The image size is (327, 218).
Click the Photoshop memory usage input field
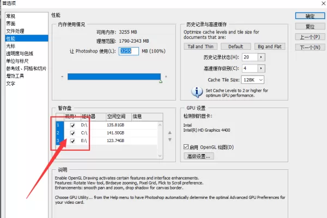pyautogui.click(x=129, y=51)
